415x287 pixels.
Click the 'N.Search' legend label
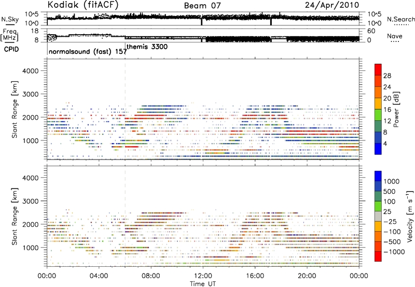tap(400, 19)
